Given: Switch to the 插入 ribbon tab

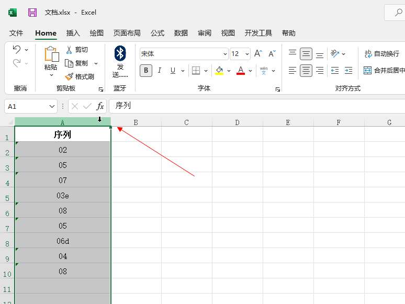Looking at the screenshot, I should [73, 33].
